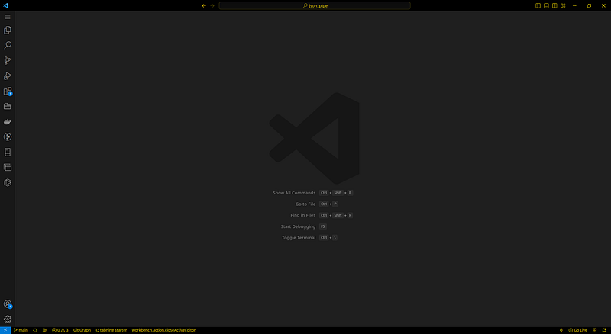Click the tabnine starter status item
The height and width of the screenshot is (334, 611).
[x=111, y=330]
